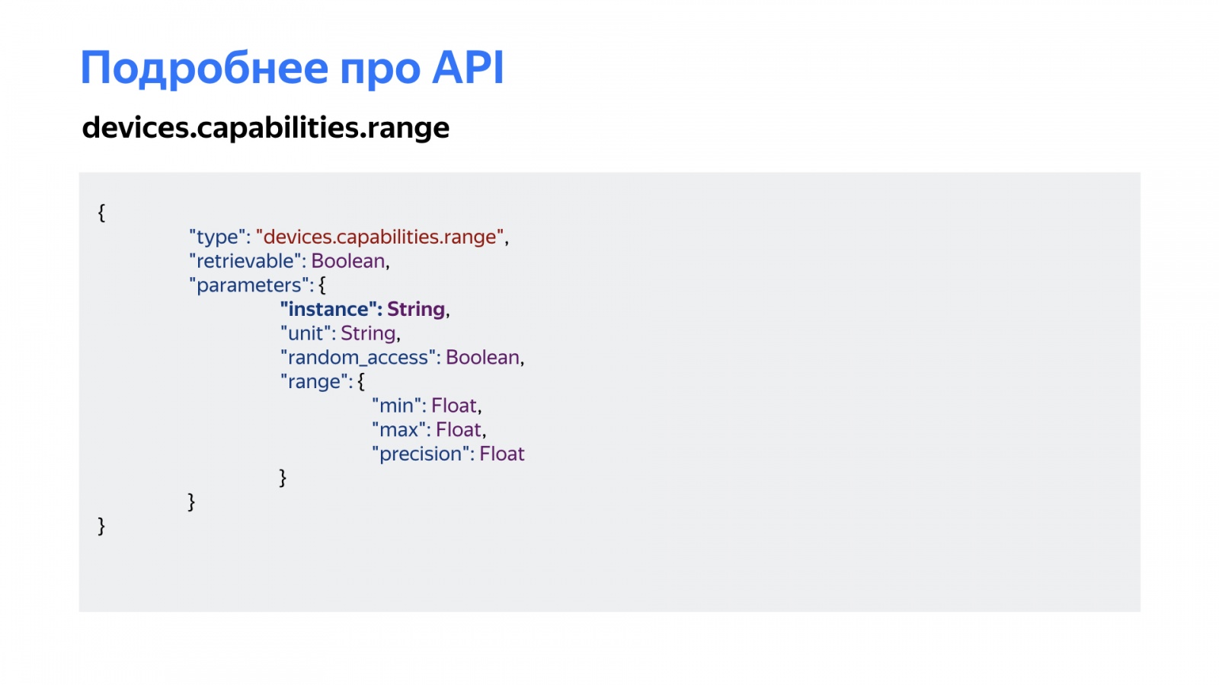Viewport: 1219px width, 685px height.
Task: Select the subtitle "devices.capabilities.range" heading
Action: point(265,128)
